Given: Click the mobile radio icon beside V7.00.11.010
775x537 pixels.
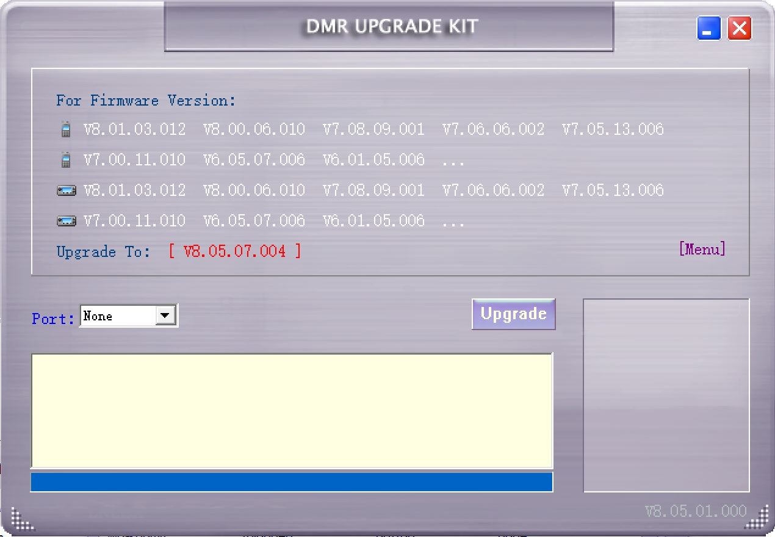Looking at the screenshot, I should coord(67,222).
